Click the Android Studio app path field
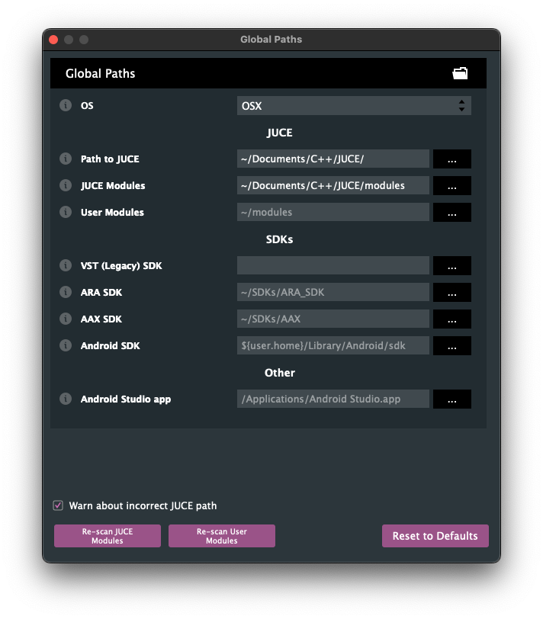This screenshot has height=619, width=543. [x=333, y=399]
